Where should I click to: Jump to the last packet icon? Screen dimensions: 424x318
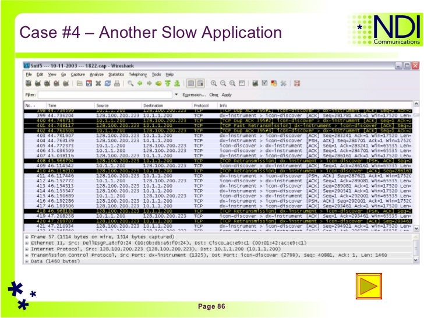(177, 83)
